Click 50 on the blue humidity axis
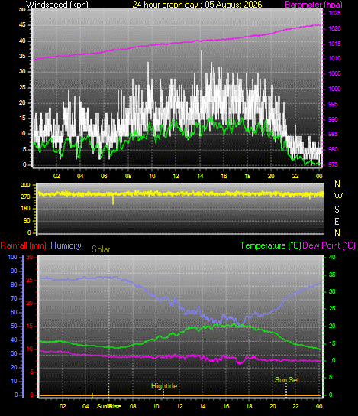The width and height of the screenshot is (358, 416). tap(14, 326)
